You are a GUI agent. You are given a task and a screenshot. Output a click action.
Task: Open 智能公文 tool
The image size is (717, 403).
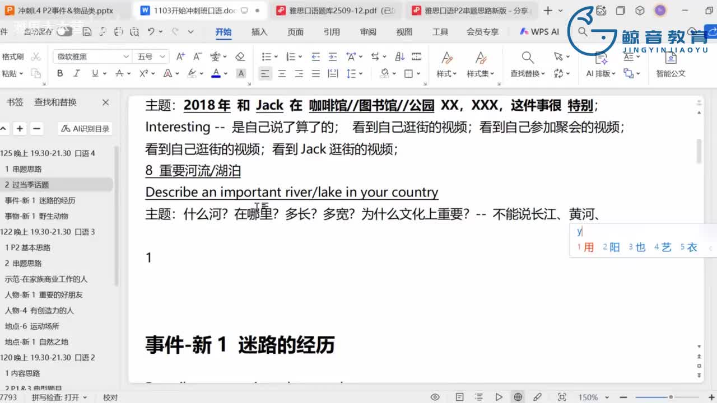point(671,64)
